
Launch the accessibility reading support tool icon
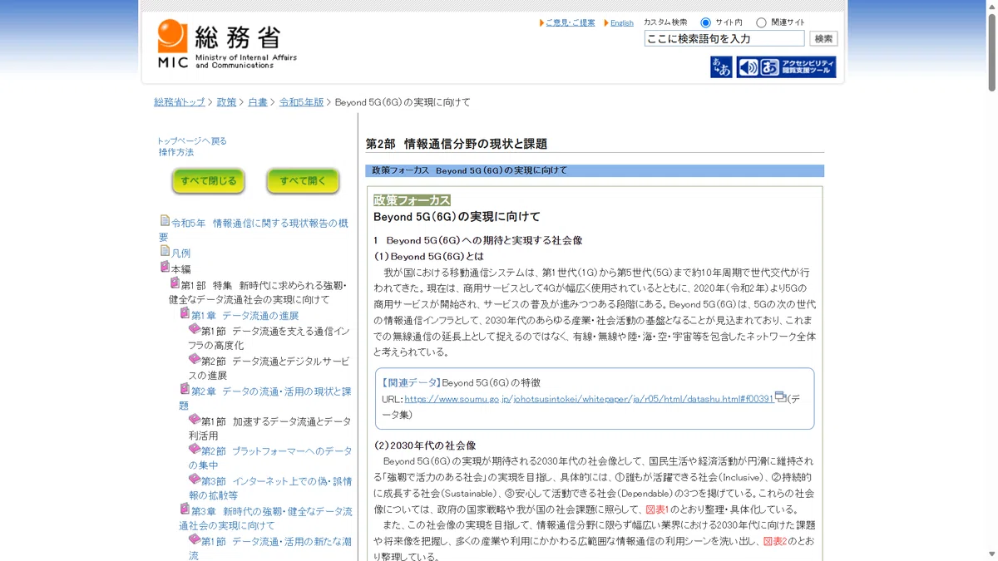pyautogui.click(x=786, y=67)
